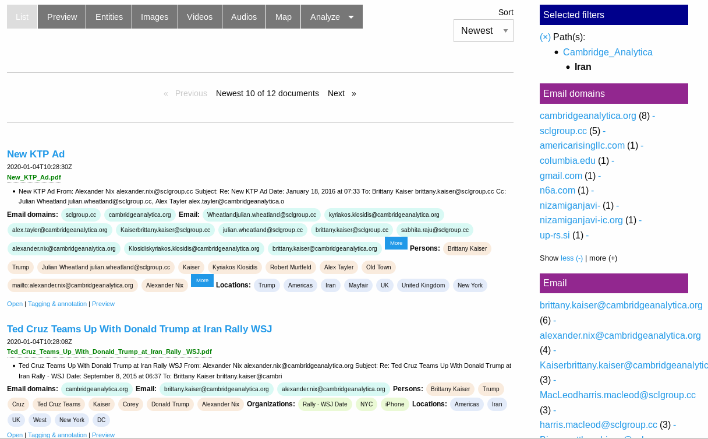Open the Images tab
The width and height of the screenshot is (708, 439).
click(x=154, y=17)
